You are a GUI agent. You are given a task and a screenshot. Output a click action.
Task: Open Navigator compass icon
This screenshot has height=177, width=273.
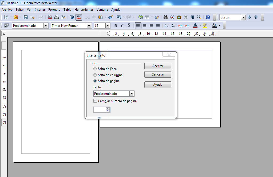[172, 17]
